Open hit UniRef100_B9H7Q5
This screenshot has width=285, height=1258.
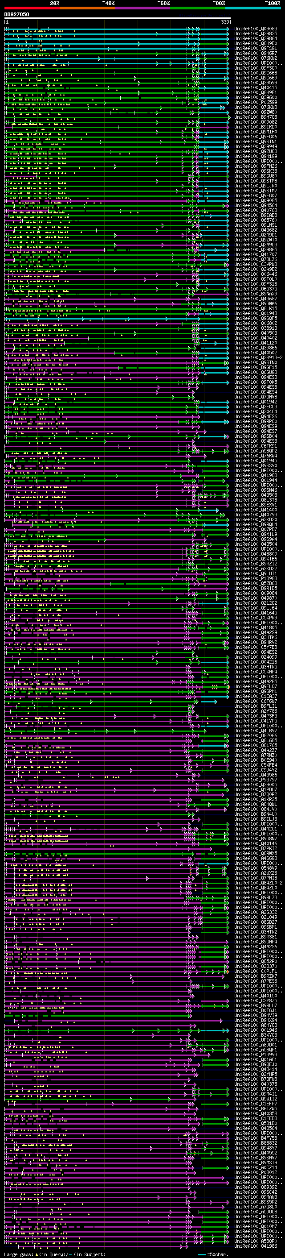[256, 117]
